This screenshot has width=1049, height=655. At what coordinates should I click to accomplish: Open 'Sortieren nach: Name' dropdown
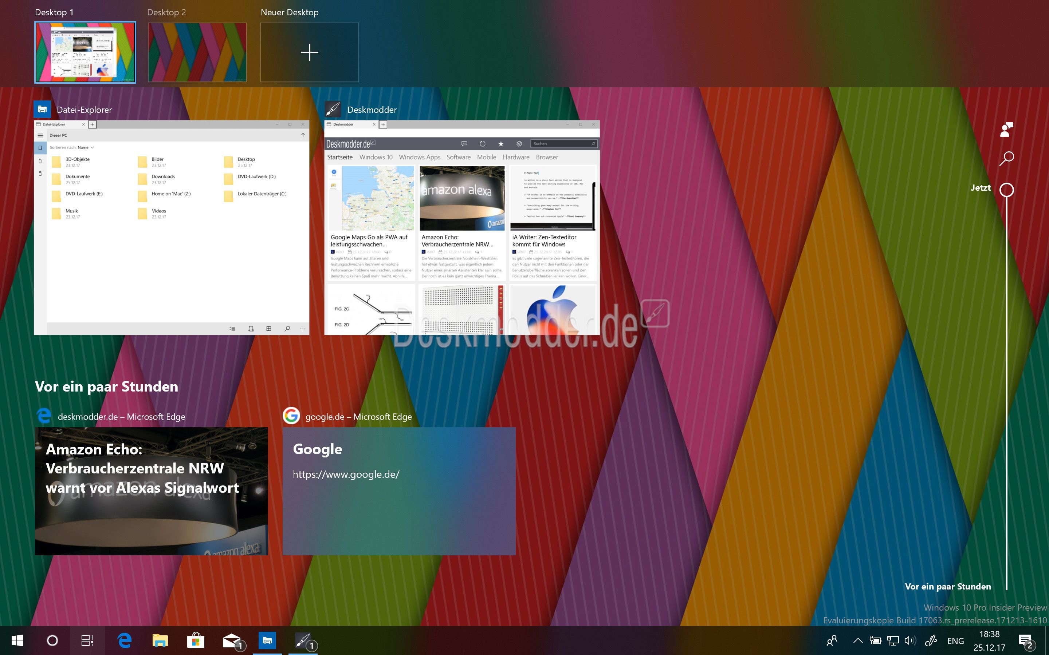[71, 147]
